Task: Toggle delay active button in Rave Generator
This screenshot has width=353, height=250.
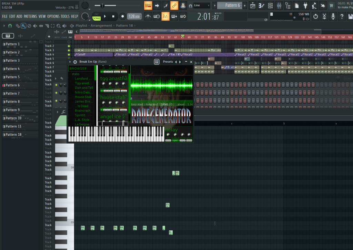Action: [168, 140]
